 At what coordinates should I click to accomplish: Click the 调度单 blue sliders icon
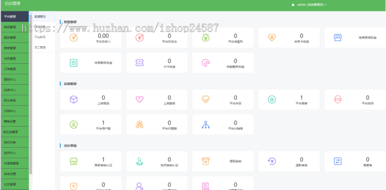click(338, 161)
